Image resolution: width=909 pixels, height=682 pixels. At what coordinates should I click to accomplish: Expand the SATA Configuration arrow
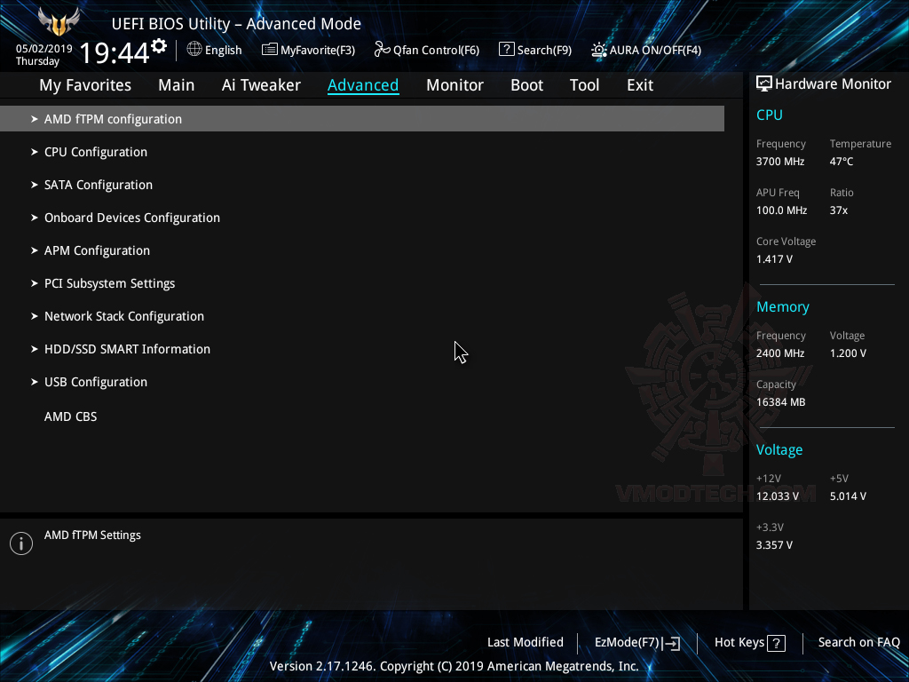[x=35, y=185]
